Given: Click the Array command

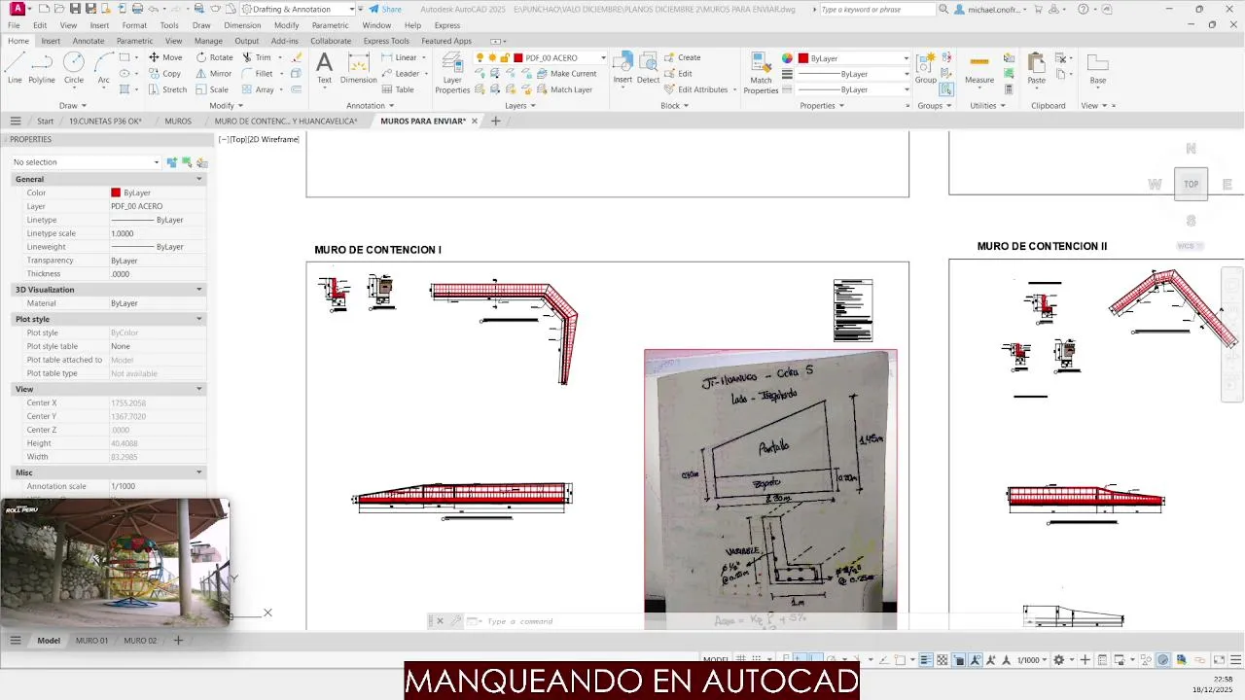Looking at the screenshot, I should [x=258, y=89].
